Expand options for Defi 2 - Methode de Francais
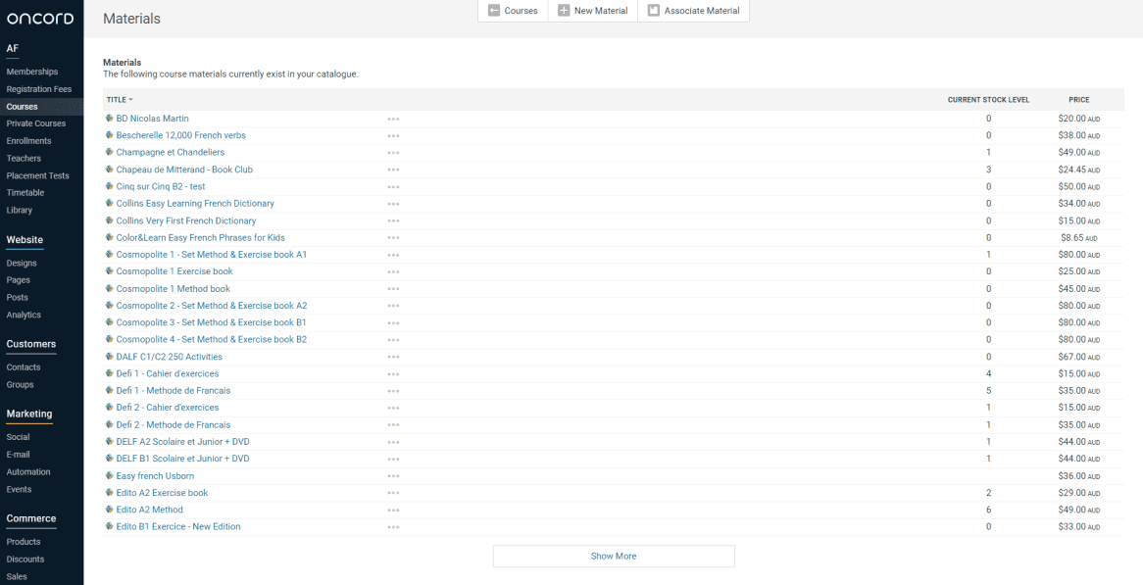 pyautogui.click(x=393, y=425)
